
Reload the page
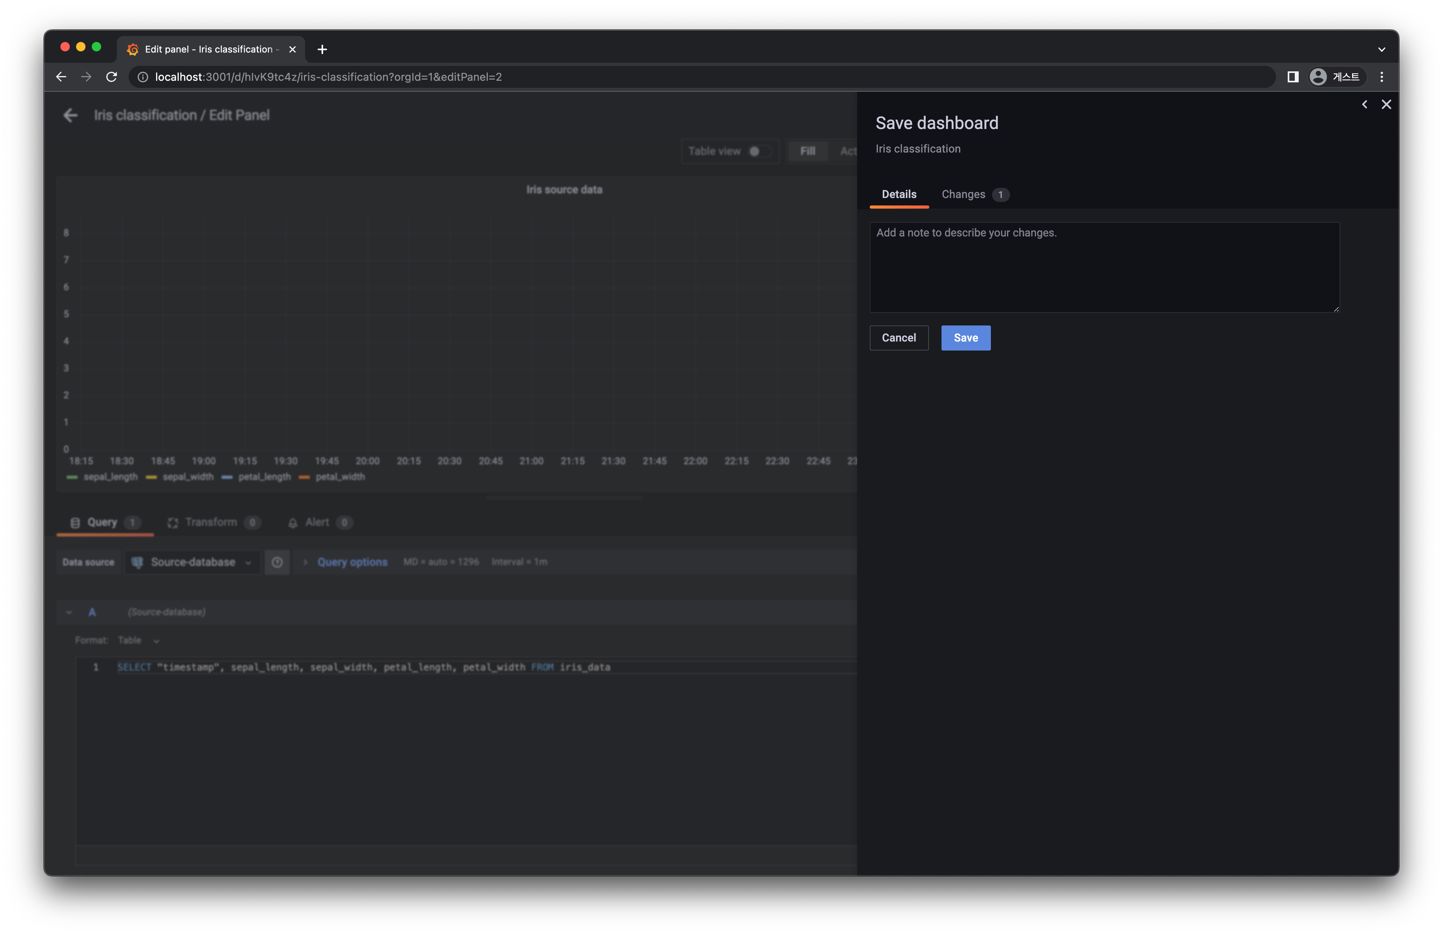tap(112, 77)
